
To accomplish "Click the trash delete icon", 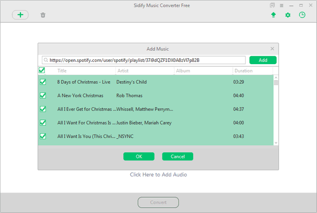I will pos(43,15).
